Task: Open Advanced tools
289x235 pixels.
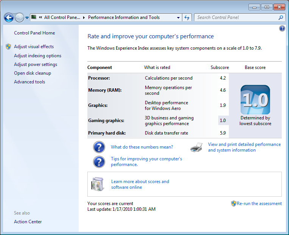Action: [x=30, y=82]
